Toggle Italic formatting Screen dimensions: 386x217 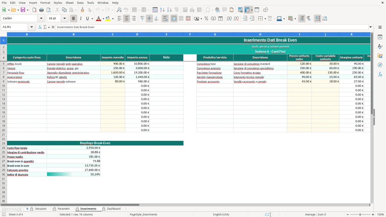[81, 19]
